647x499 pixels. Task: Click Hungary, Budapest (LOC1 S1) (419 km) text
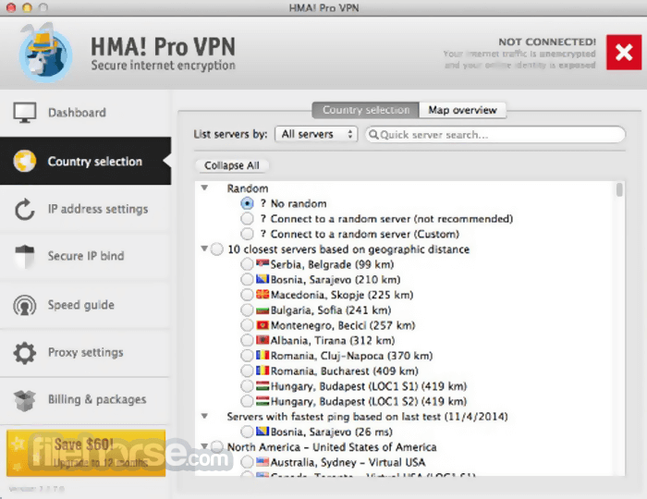[369, 386]
